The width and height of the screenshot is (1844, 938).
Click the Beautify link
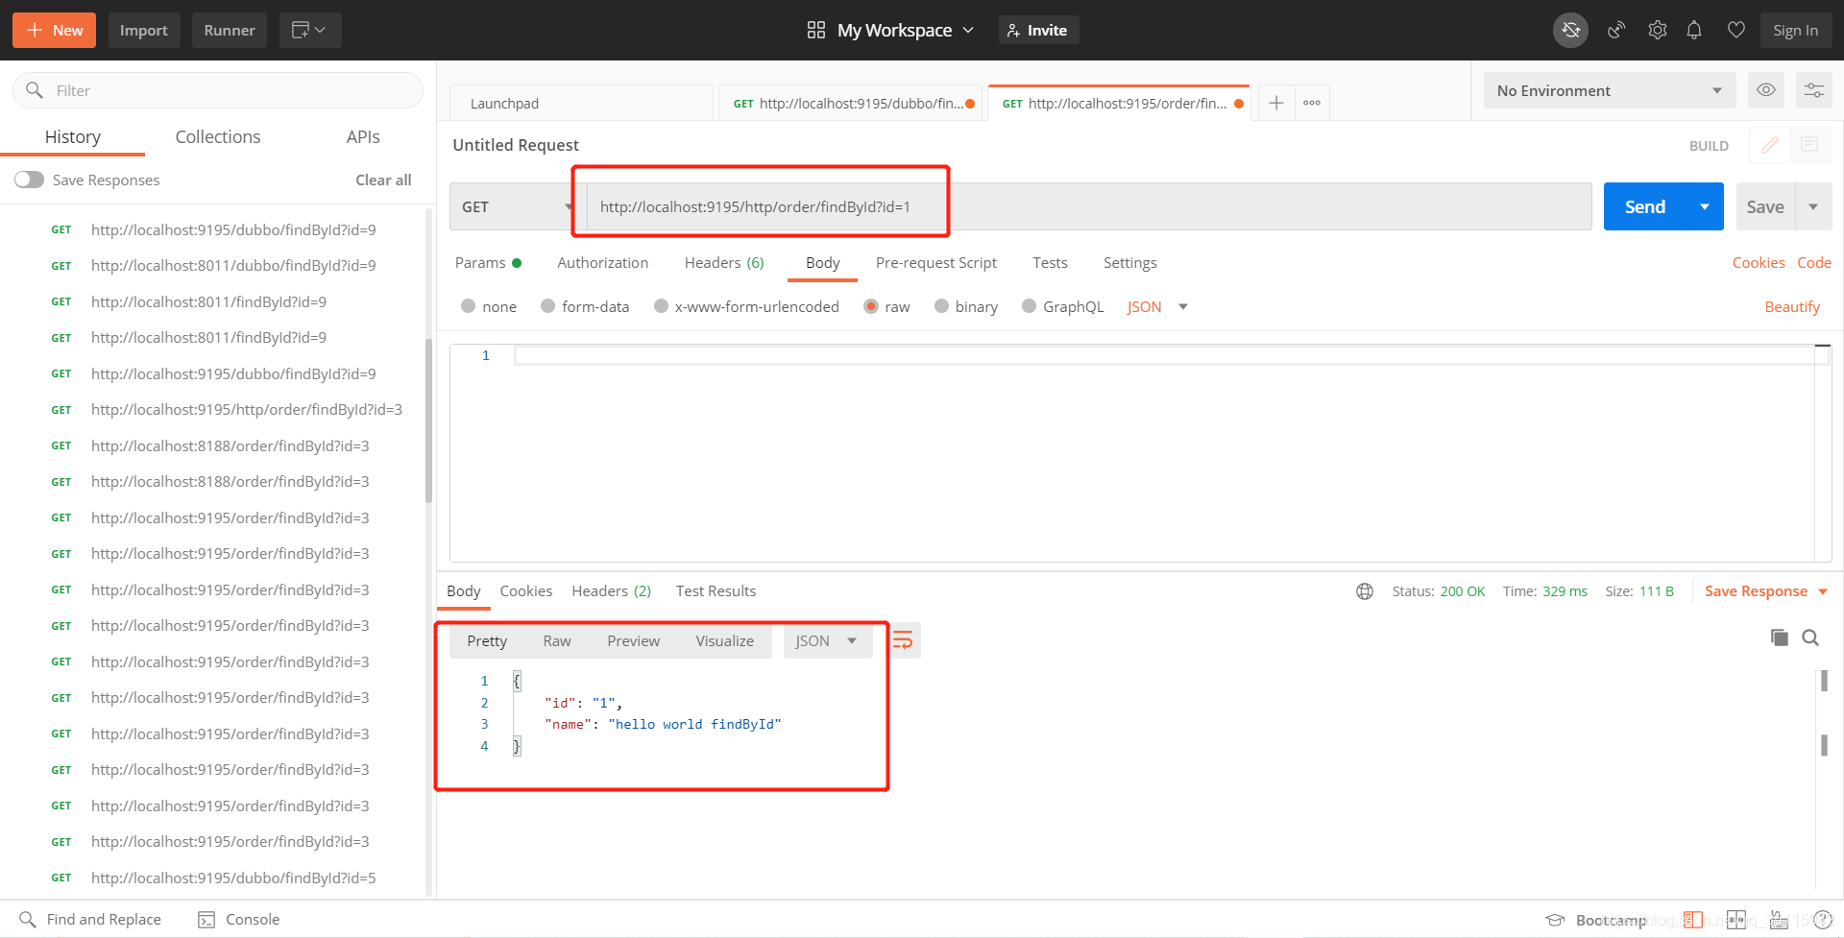[1792, 306]
